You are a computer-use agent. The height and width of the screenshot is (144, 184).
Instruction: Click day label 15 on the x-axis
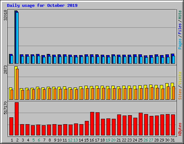click(x=86, y=140)
